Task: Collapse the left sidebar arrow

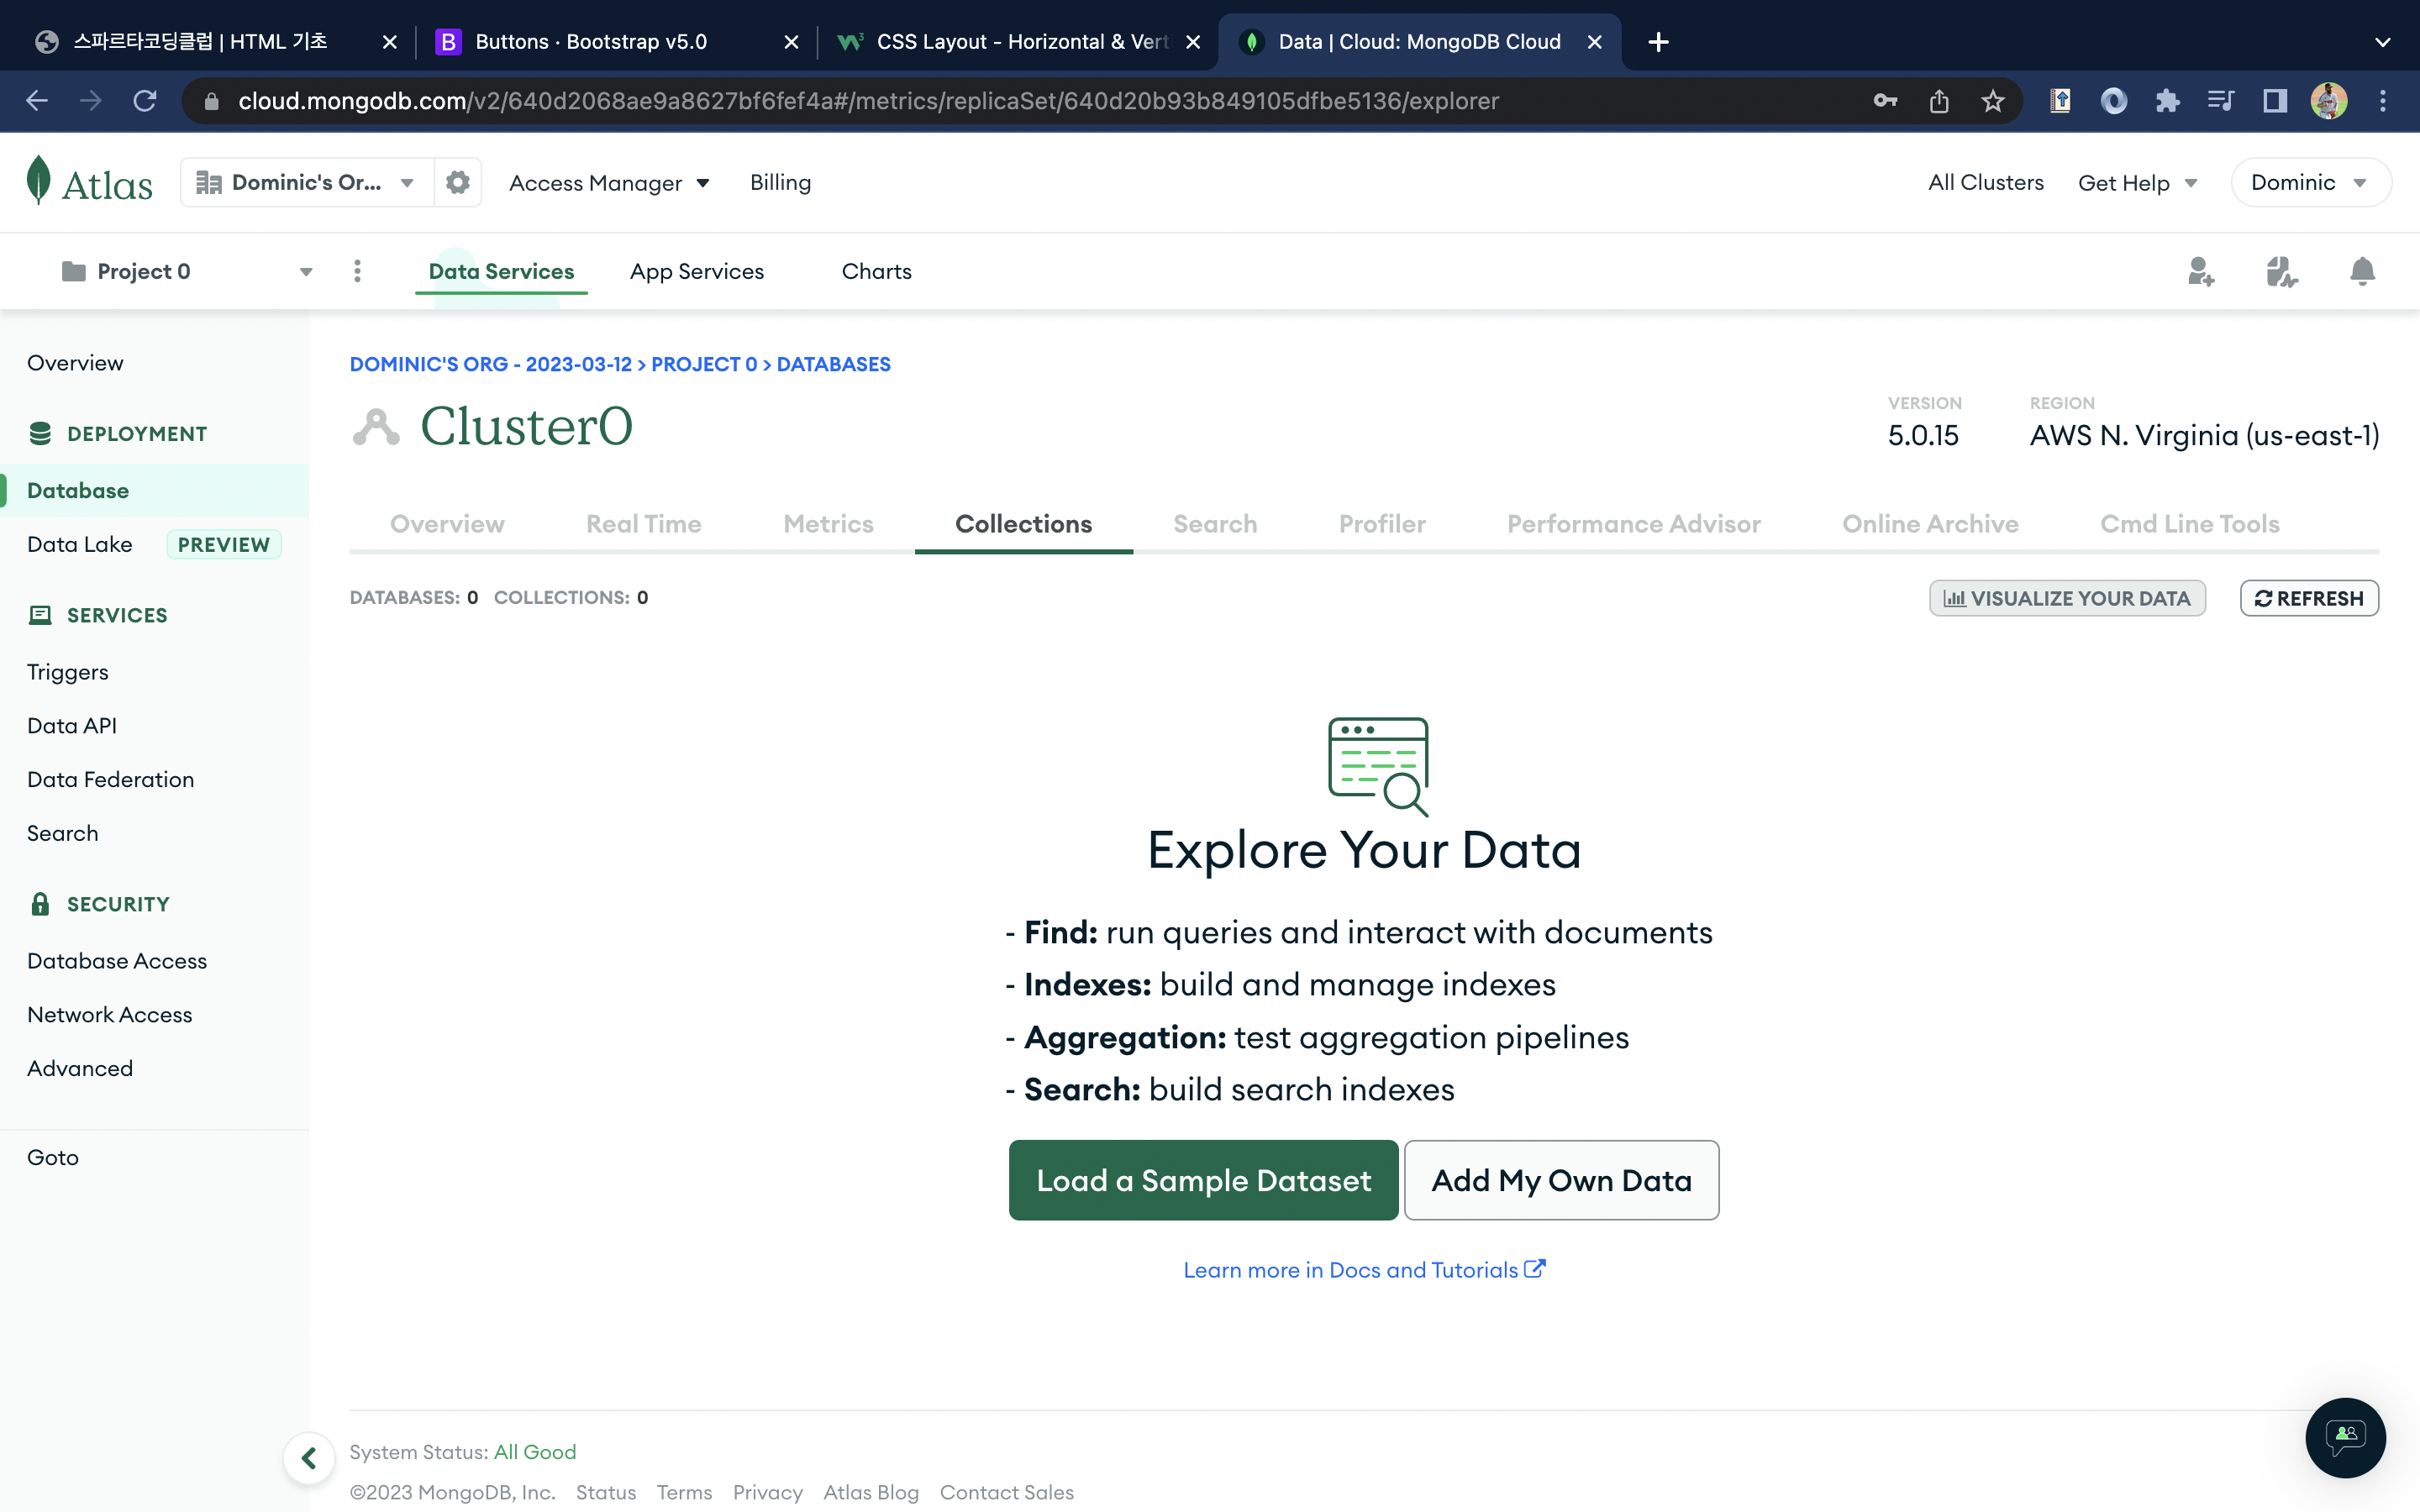Action: click(x=309, y=1458)
